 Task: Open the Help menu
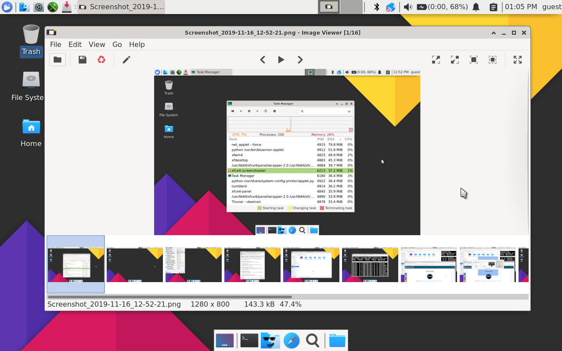tap(137, 44)
